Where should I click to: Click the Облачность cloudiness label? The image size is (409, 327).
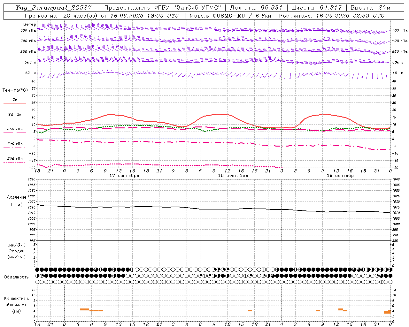(x=16, y=277)
